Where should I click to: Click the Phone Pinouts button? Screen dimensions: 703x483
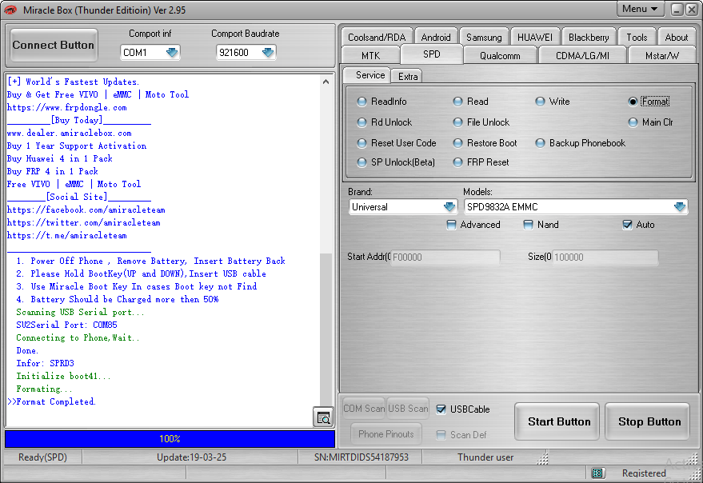tap(385, 433)
